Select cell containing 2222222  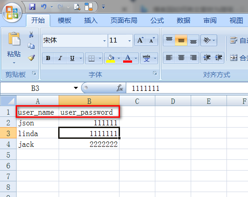click(89, 144)
